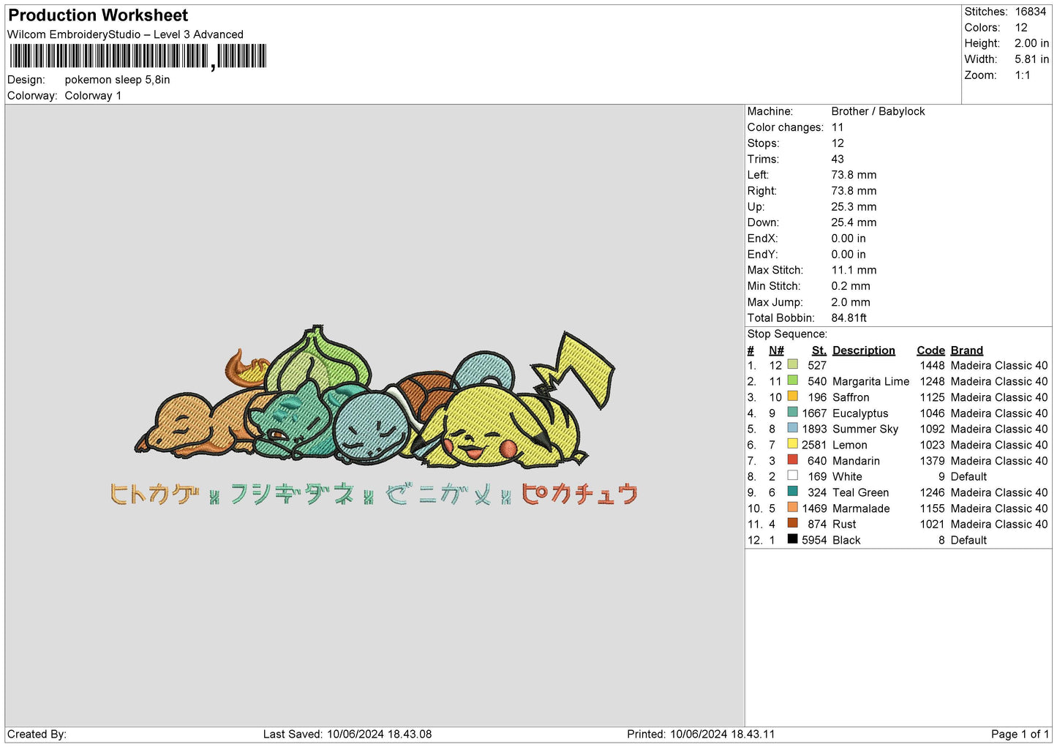1057x747 pixels.
Task: Click the Margarita Lime color swatch
Action: (792, 380)
